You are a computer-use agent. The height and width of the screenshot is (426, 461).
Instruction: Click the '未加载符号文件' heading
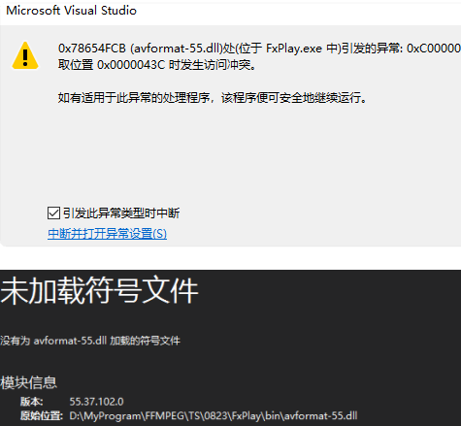click(x=99, y=290)
